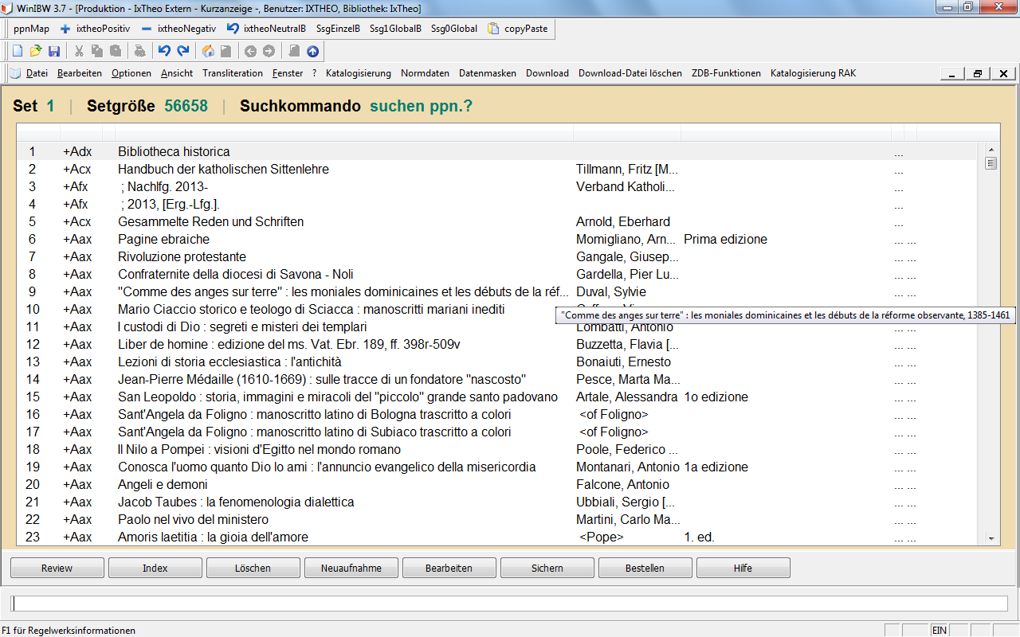The height and width of the screenshot is (637, 1020).
Task: Click the copyPaste clipboard macro
Action: (517, 29)
